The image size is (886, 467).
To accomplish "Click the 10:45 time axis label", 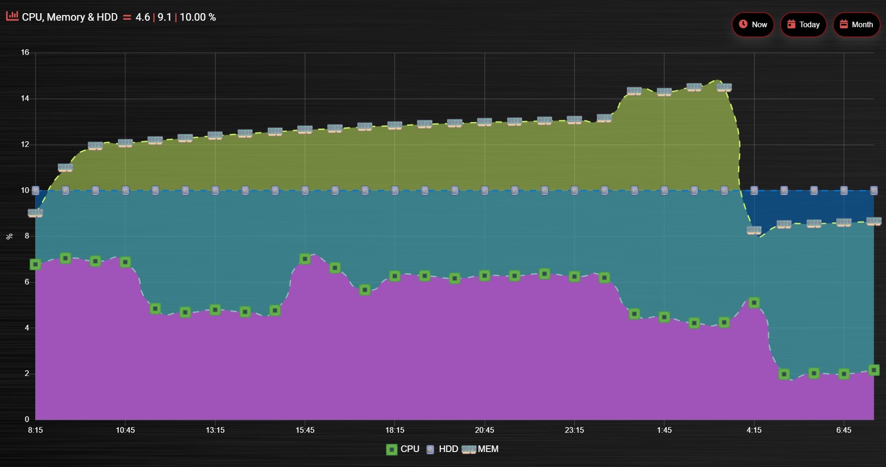I will coord(125,430).
